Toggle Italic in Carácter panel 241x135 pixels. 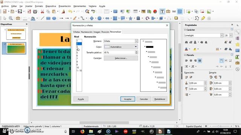tap(191, 42)
